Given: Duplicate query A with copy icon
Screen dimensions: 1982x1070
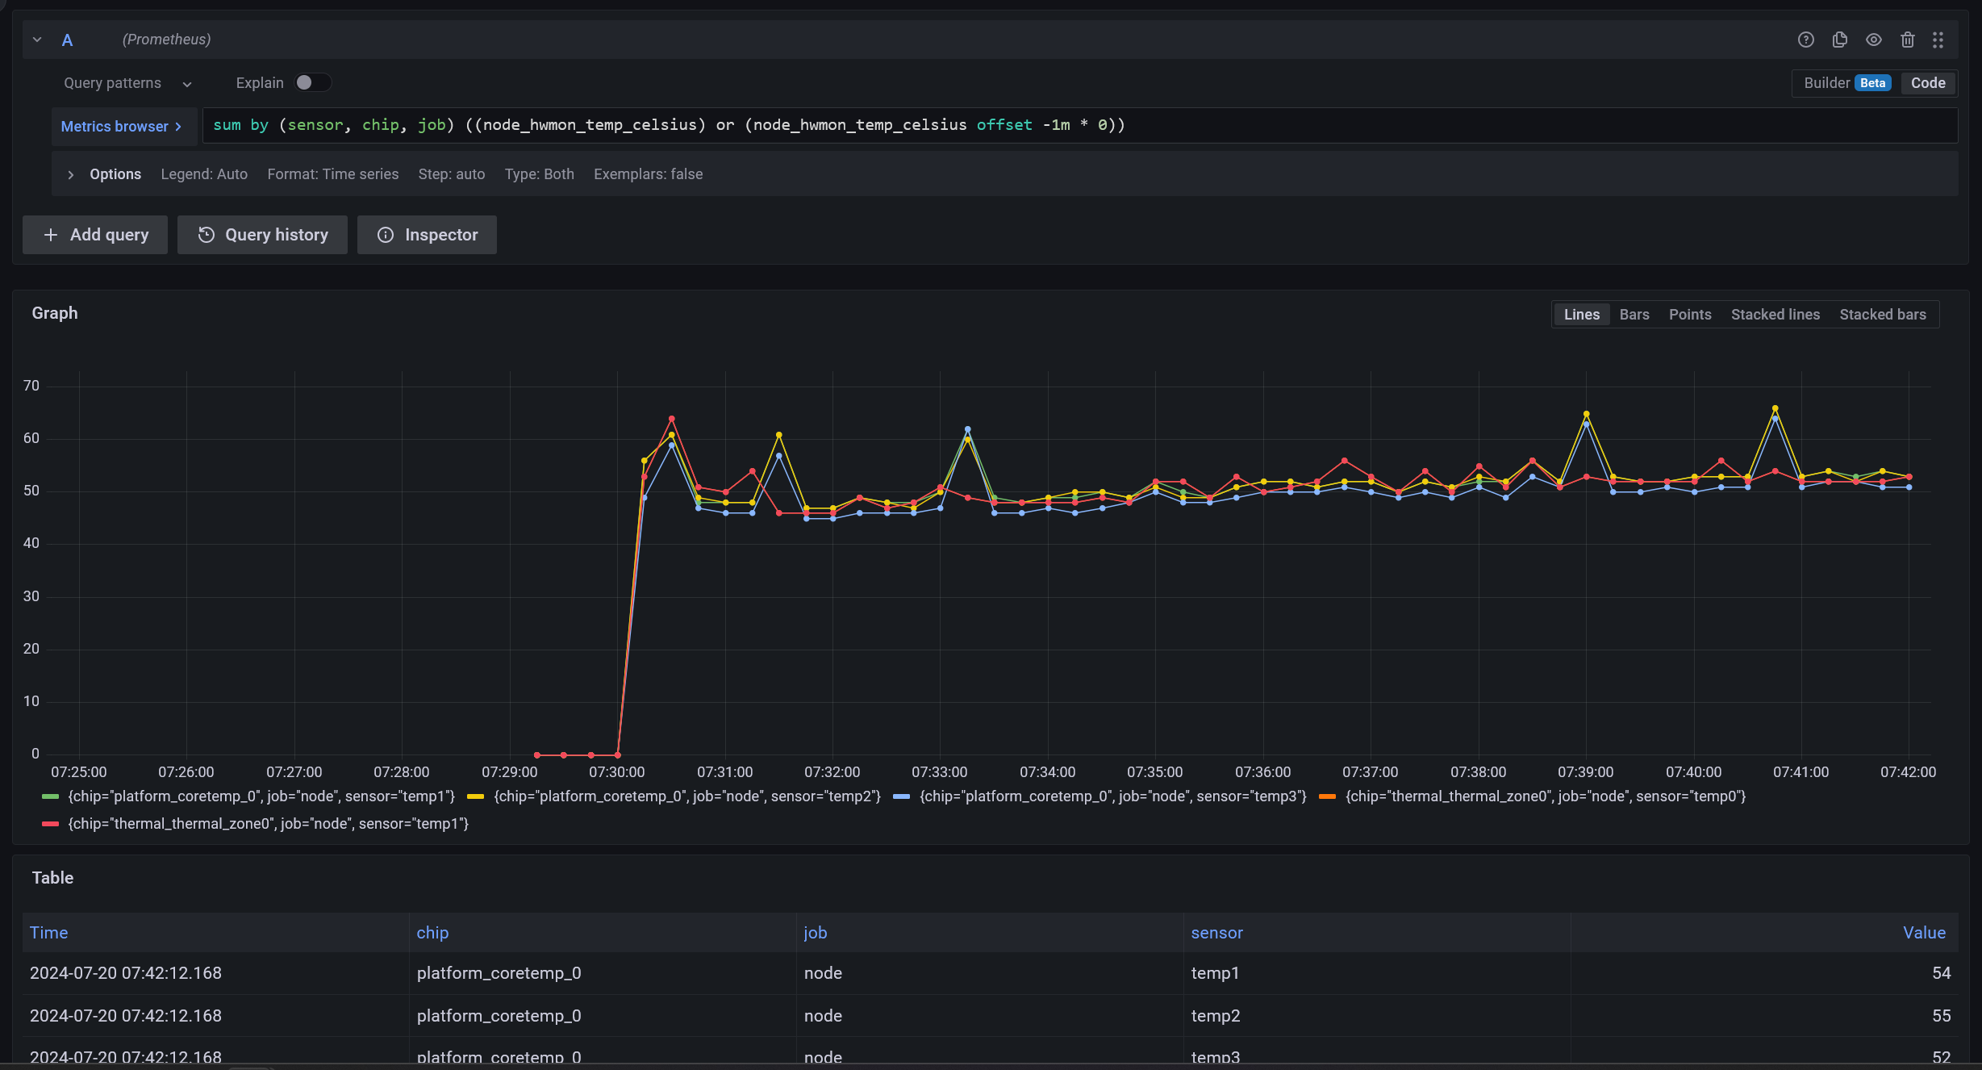Looking at the screenshot, I should [1840, 40].
